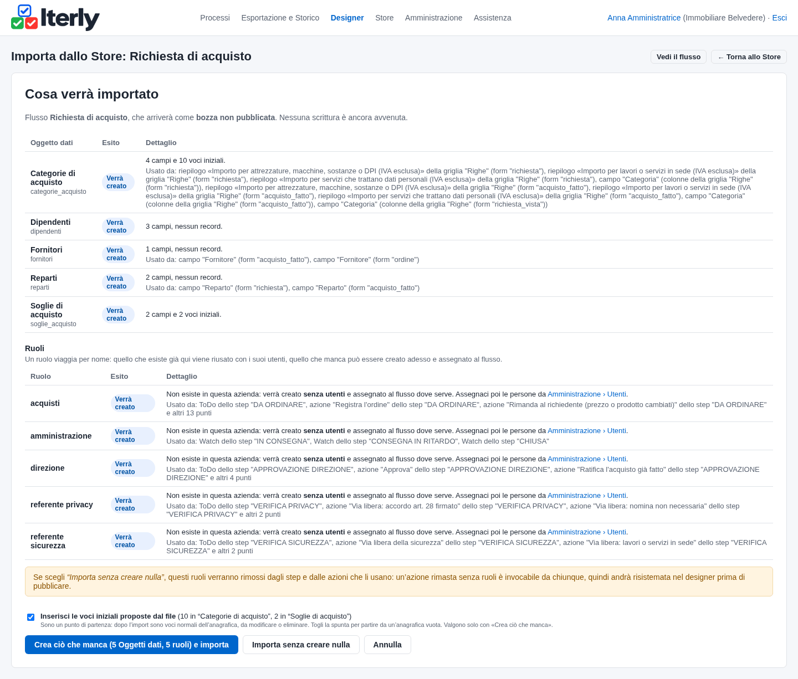Select the 'amministrazione' role name

point(61,436)
